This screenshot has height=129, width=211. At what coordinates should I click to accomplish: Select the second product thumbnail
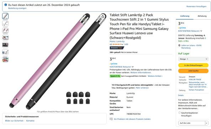pyautogui.click(x=5, y=23)
